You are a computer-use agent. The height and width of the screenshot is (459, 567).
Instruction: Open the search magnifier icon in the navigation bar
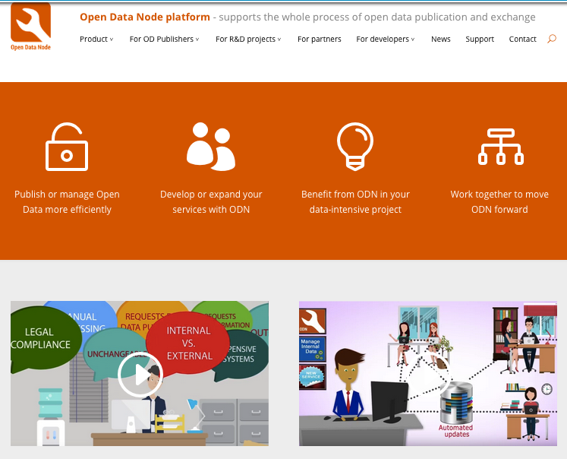click(x=552, y=39)
